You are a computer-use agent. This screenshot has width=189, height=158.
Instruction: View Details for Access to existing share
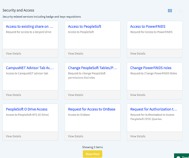click(13, 53)
